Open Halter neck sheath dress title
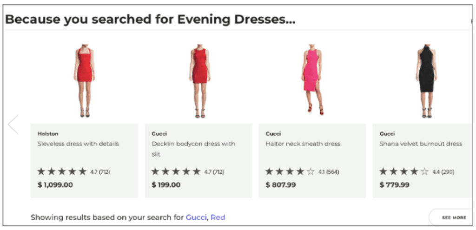Image resolution: width=476 pixels, height=230 pixels. pos(303,144)
